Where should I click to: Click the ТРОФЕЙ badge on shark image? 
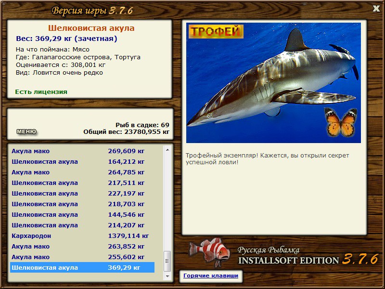coord(216,31)
